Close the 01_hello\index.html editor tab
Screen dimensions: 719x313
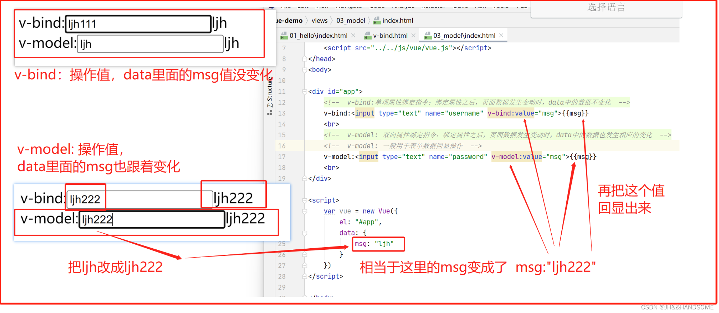(x=353, y=35)
